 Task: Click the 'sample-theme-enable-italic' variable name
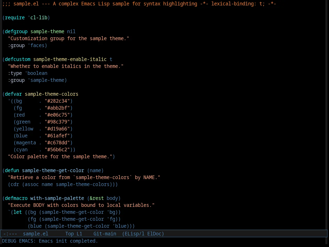click(x=70, y=59)
